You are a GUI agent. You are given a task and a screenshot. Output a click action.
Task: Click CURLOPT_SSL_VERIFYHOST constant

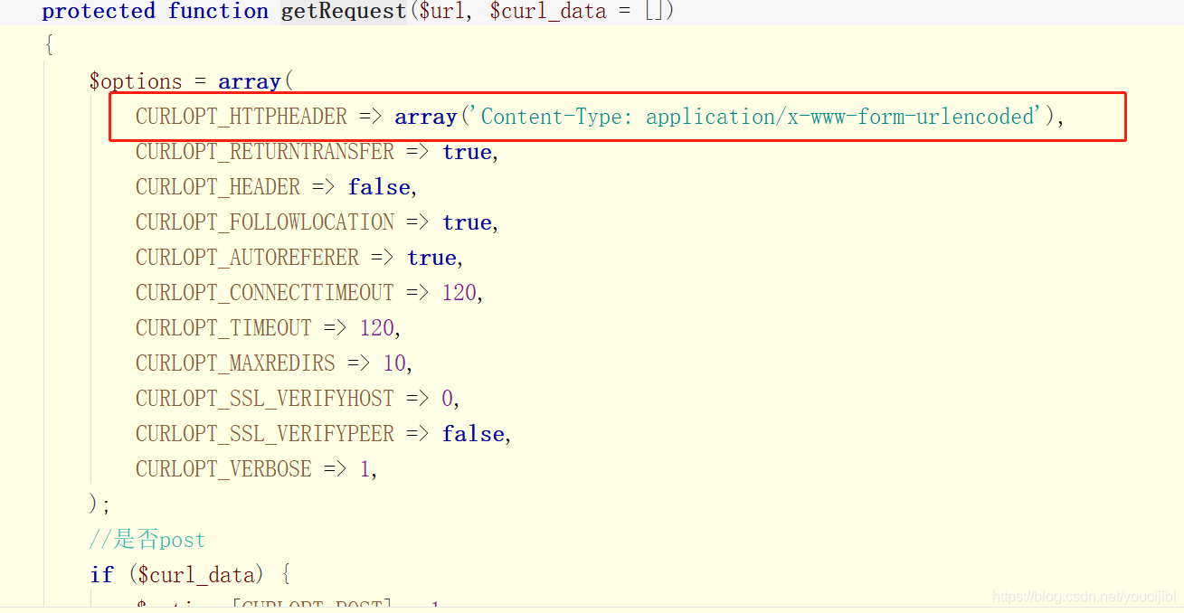coord(265,399)
